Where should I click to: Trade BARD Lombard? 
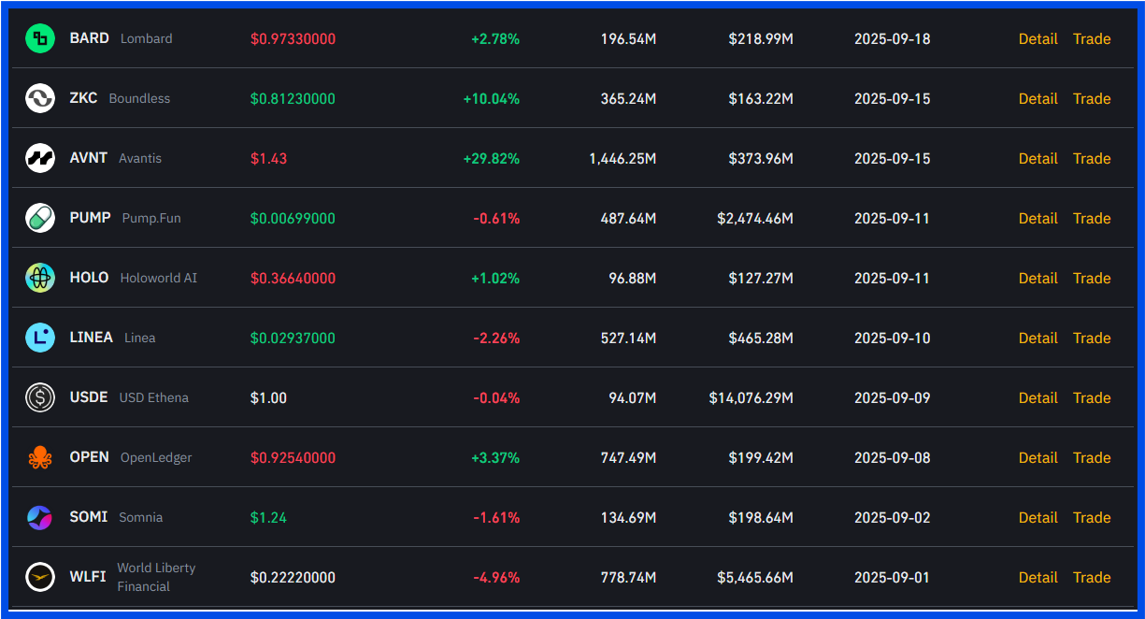pos(1092,38)
